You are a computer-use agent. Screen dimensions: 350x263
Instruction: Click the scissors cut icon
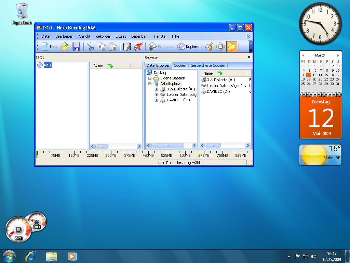91,47
